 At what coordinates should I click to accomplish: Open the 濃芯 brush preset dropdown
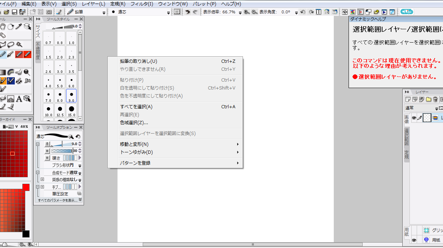(168, 12)
